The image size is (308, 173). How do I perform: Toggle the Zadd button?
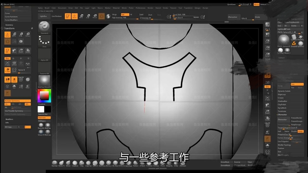pyautogui.click(x=141, y=14)
